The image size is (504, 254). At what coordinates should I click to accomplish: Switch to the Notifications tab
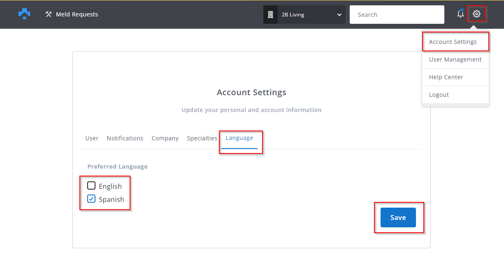pyautogui.click(x=125, y=138)
